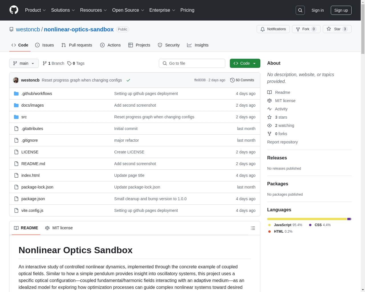Open the Insights tab

tap(198, 45)
